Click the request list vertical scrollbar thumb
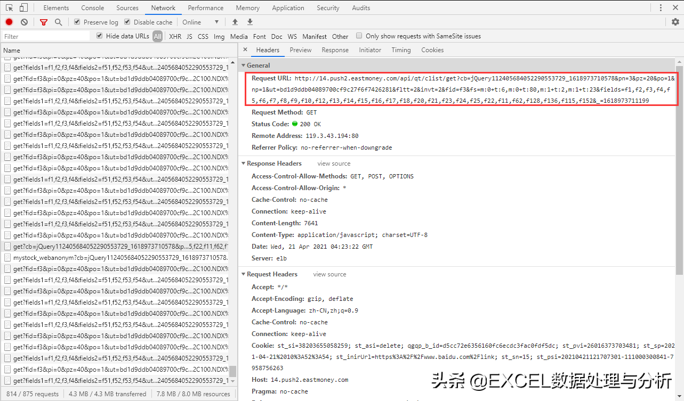Image resolution: width=684 pixels, height=401 pixels. click(x=233, y=371)
